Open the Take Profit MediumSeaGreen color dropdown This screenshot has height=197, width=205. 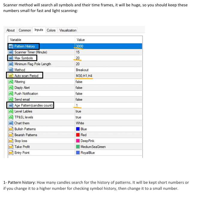pos(93,147)
